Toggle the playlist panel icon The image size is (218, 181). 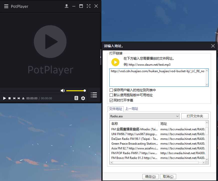point(94,95)
